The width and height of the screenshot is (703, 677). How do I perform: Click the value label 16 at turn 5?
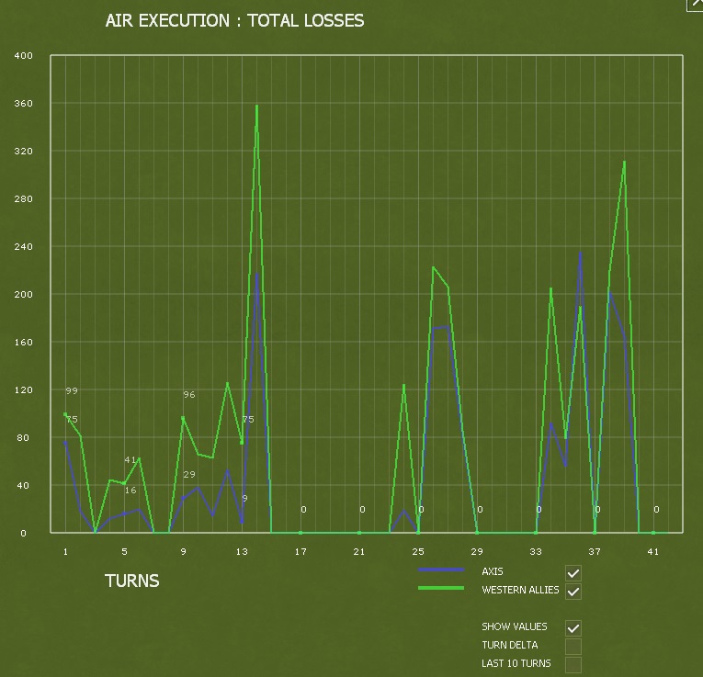130,491
